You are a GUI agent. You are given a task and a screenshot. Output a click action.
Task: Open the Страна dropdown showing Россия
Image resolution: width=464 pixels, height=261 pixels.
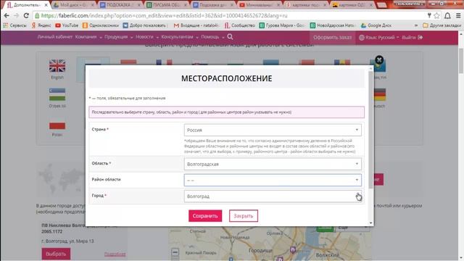[x=273, y=130]
